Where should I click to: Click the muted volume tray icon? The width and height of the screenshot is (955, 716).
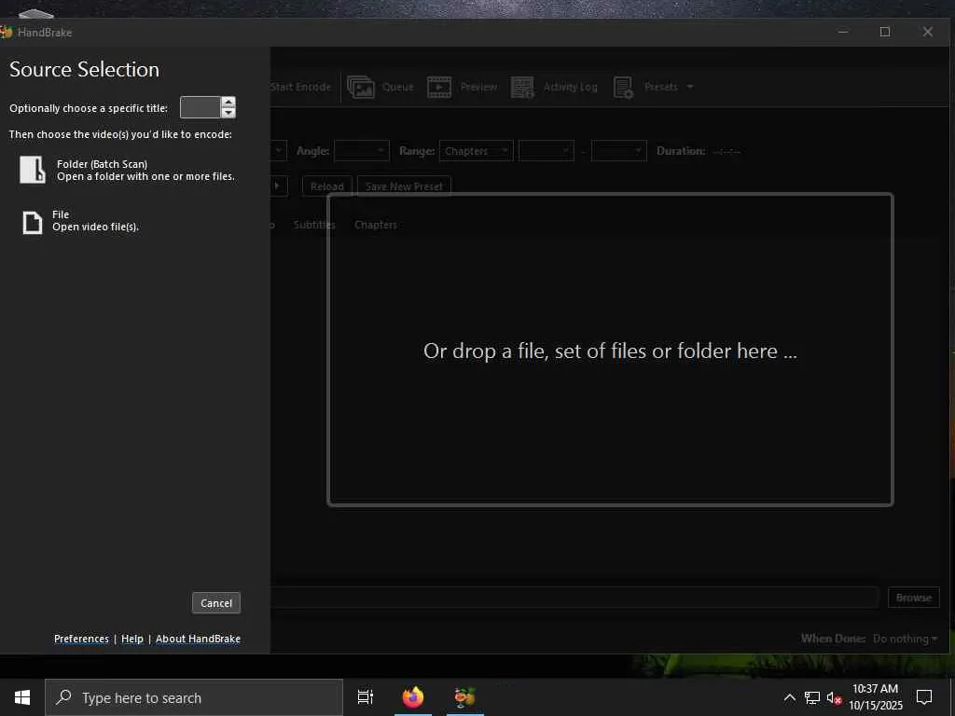(834, 697)
